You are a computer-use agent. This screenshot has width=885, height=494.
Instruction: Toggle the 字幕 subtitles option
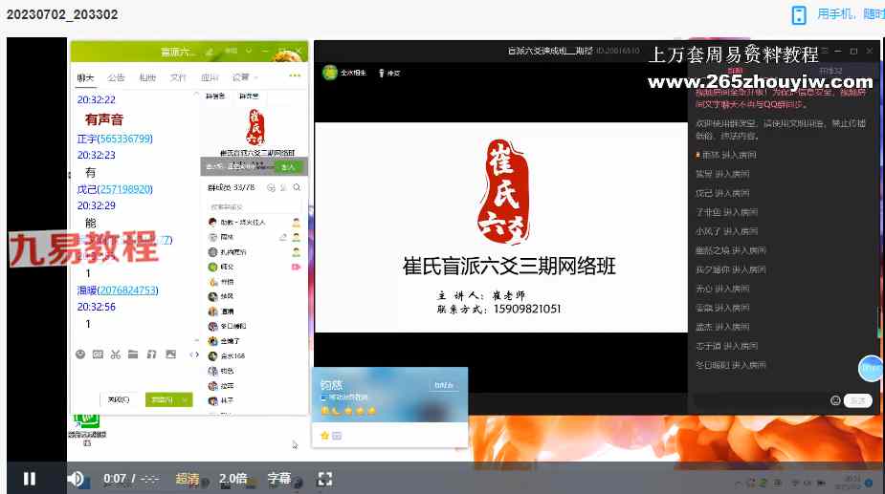pos(278,479)
